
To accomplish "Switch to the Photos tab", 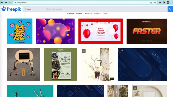I will point(97,13).
